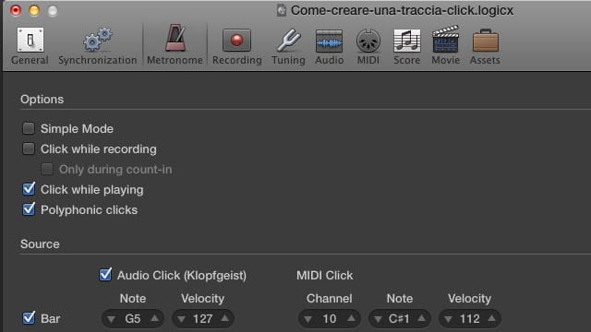Open the Recording settings pane
Viewport: 591px width, 332px height.
pos(236,46)
